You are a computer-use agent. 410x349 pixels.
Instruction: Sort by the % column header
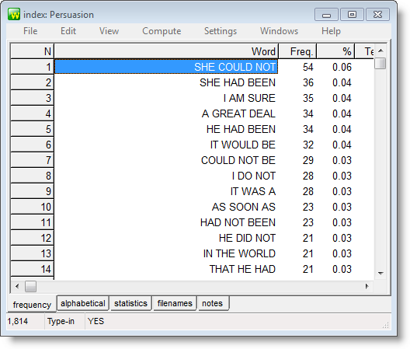(335, 51)
